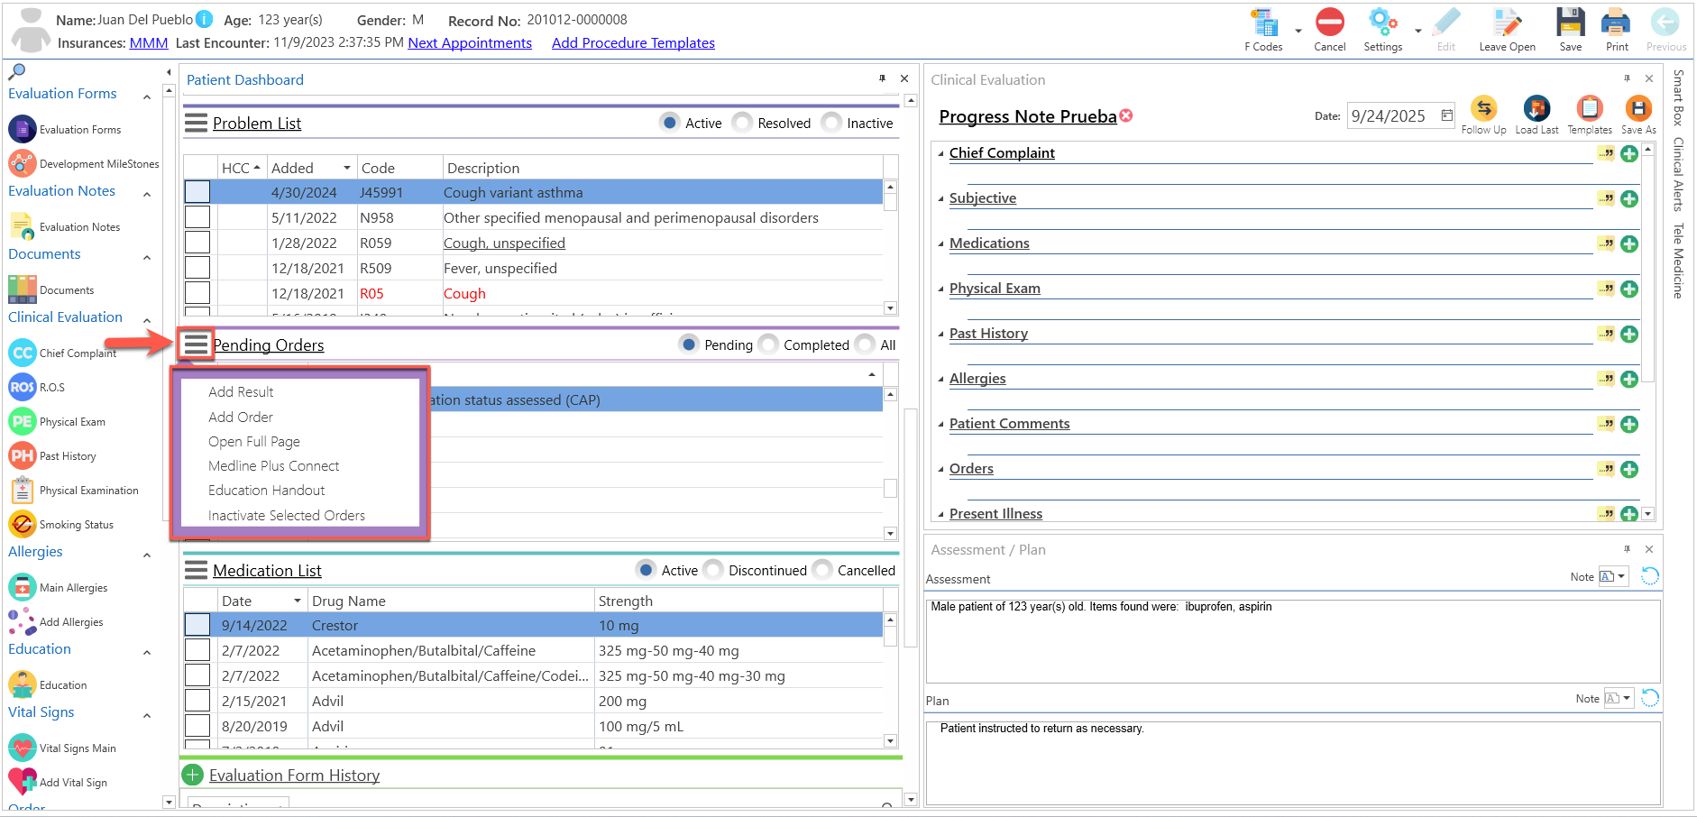Open the Main Allergies sidebar icon
The image size is (1697, 817).
[x=23, y=587]
